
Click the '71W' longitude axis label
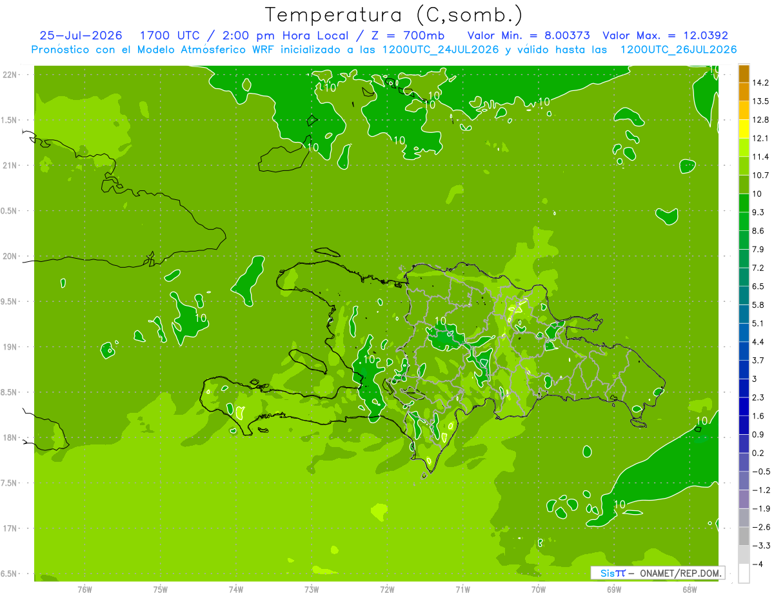point(462,590)
